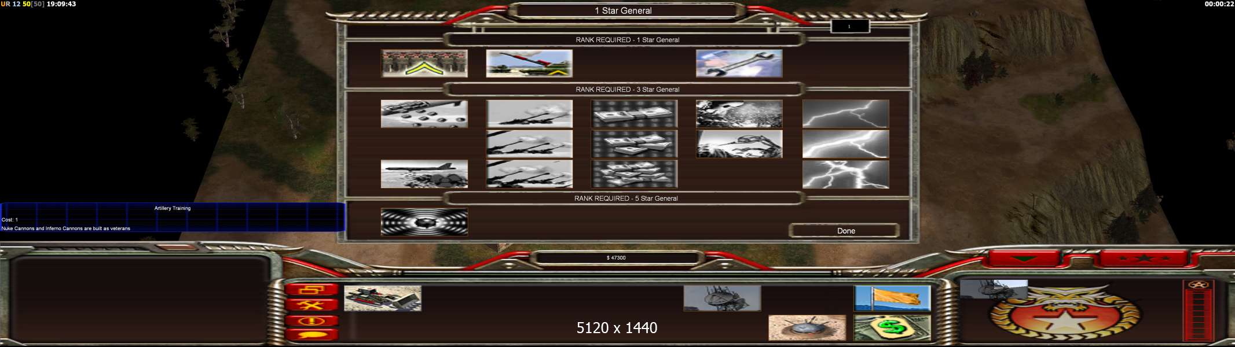The image size is (1235, 347).
Task: Open the speech bubble communicator button
Action: pos(311,335)
